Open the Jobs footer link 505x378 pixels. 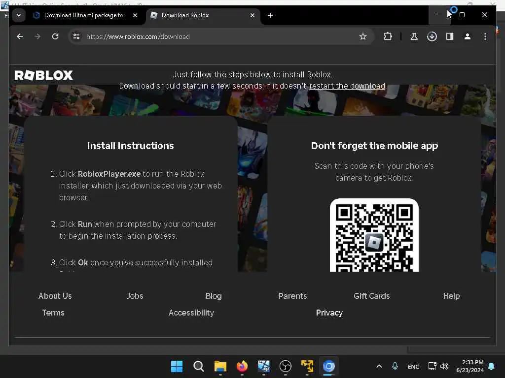click(135, 296)
